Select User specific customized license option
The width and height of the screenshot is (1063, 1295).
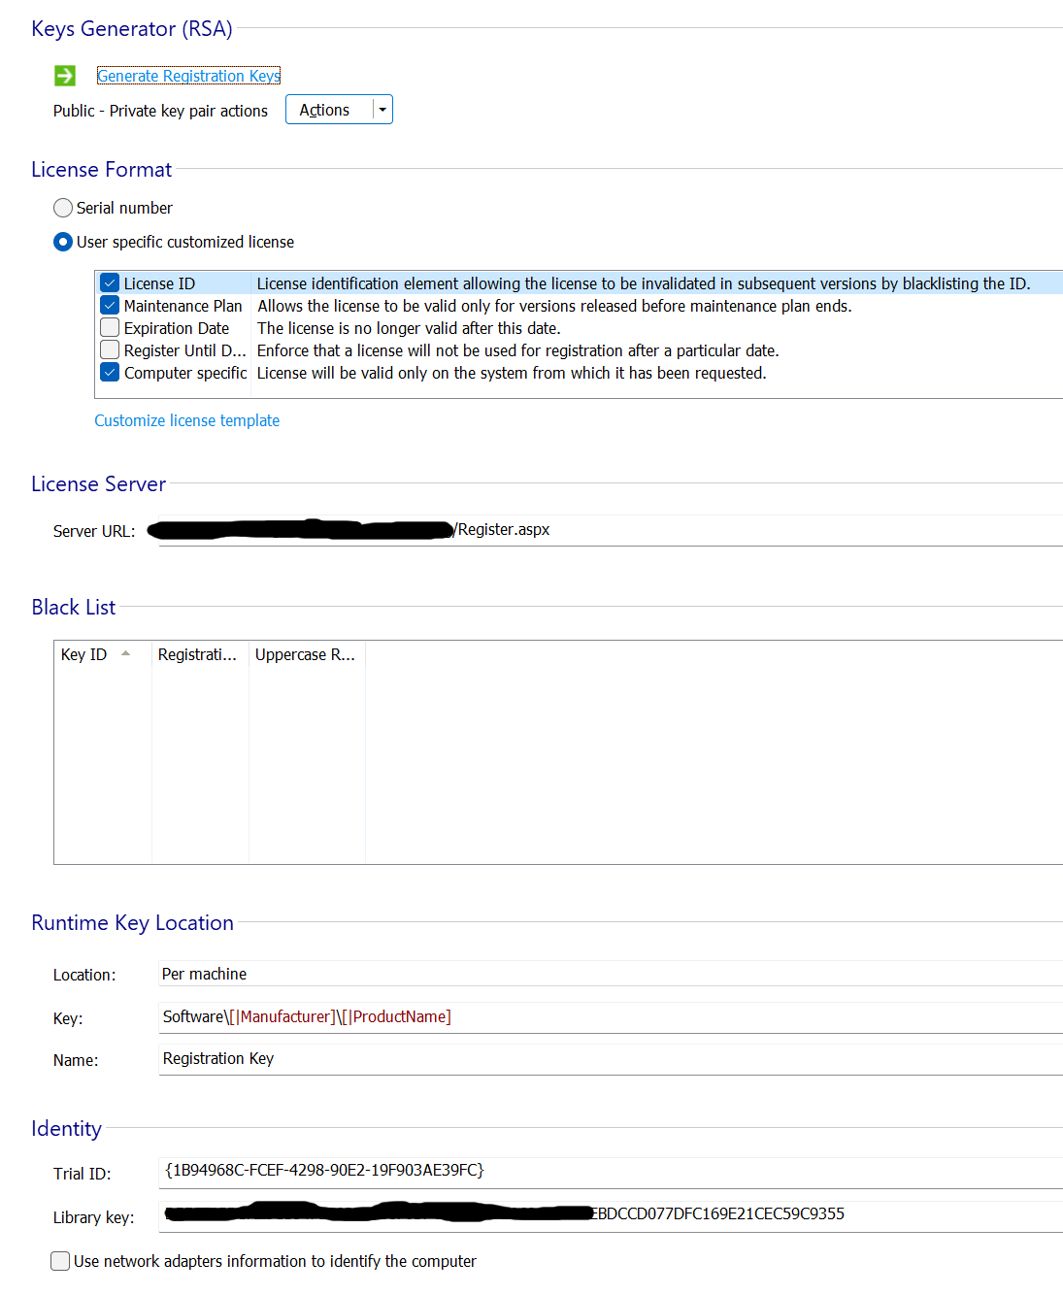[63, 242]
